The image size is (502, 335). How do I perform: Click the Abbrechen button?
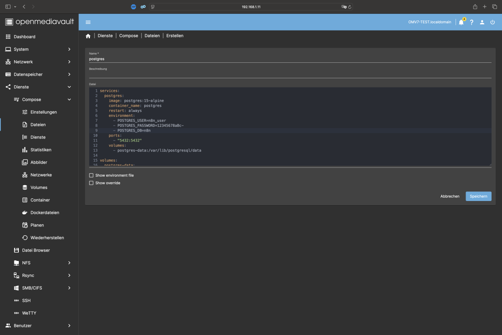(x=450, y=196)
